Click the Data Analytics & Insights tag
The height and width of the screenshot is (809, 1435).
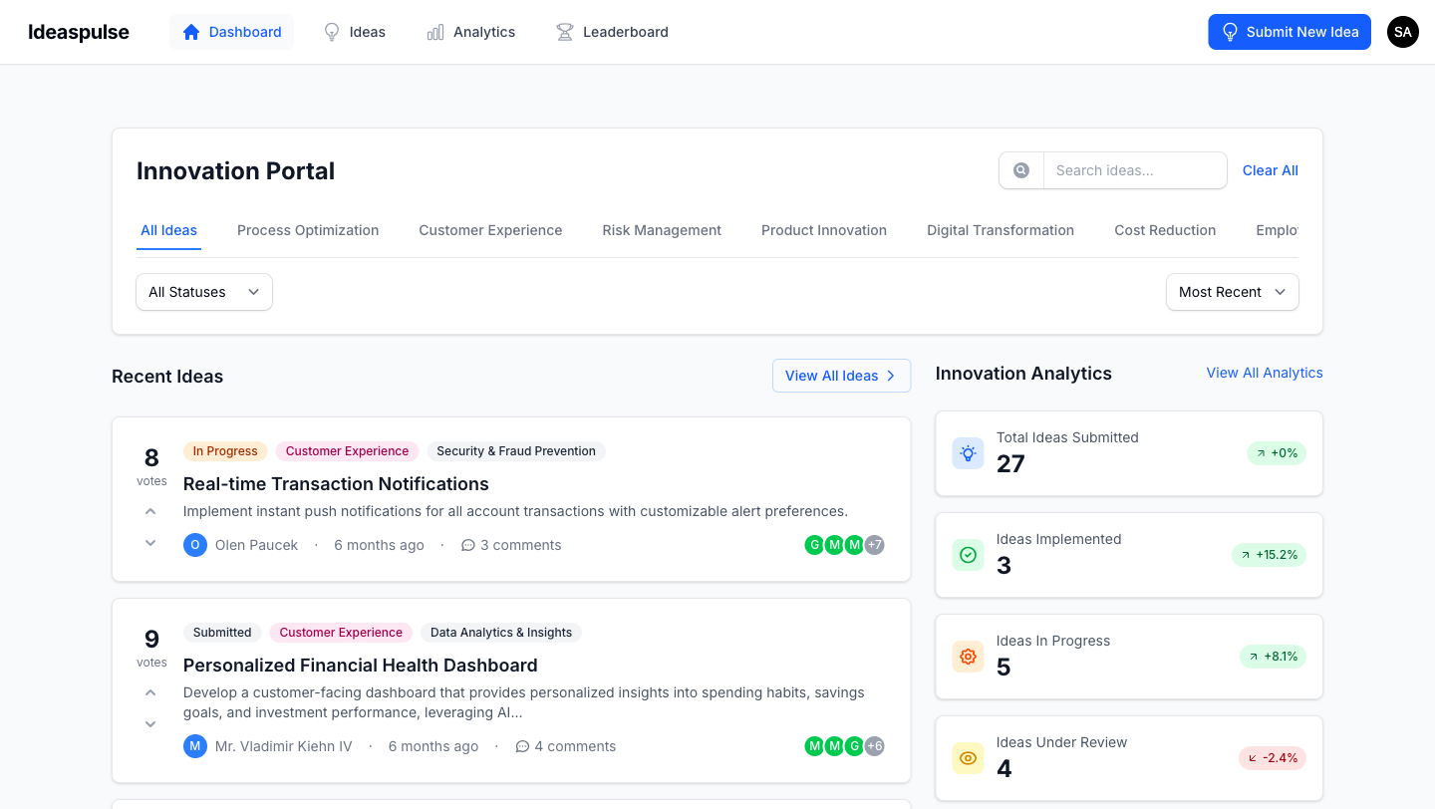pos(501,633)
